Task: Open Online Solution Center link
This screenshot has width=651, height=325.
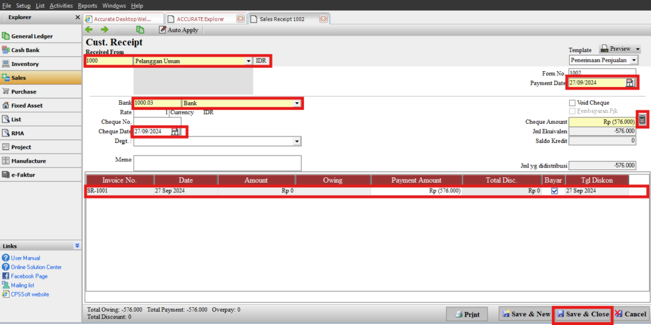Action: tap(36, 267)
